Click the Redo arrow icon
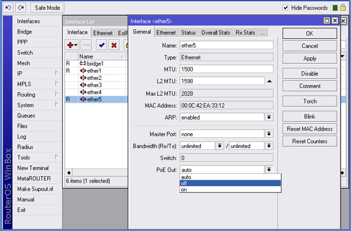Image resolution: width=351 pixels, height=231 pixels. pyautogui.click(x=20, y=8)
